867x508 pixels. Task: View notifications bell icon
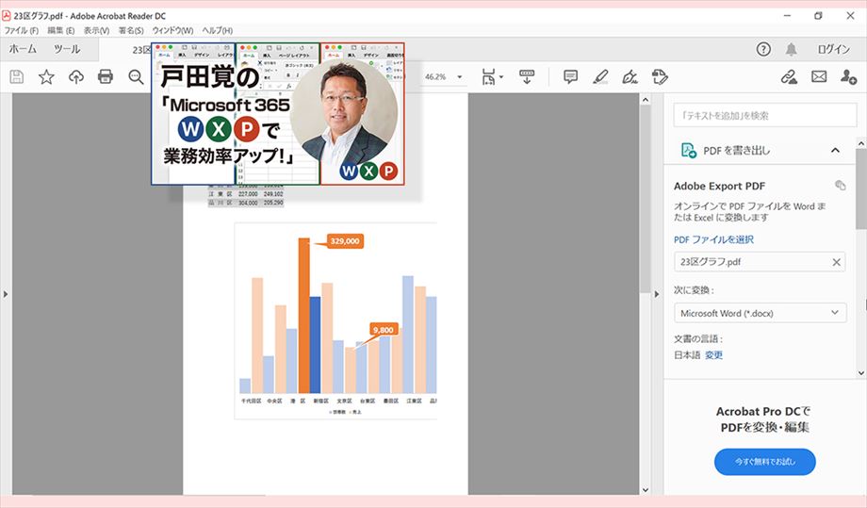(792, 49)
